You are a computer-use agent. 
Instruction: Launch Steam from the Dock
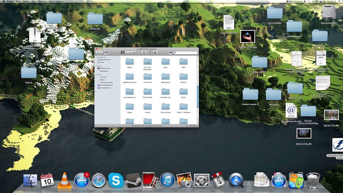point(133,180)
